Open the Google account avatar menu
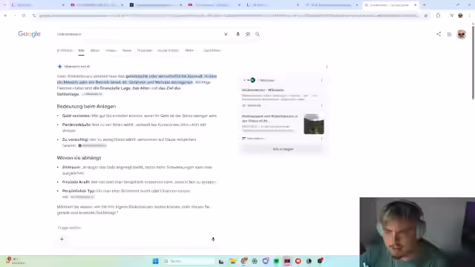This screenshot has width=475, height=267. coord(462,35)
